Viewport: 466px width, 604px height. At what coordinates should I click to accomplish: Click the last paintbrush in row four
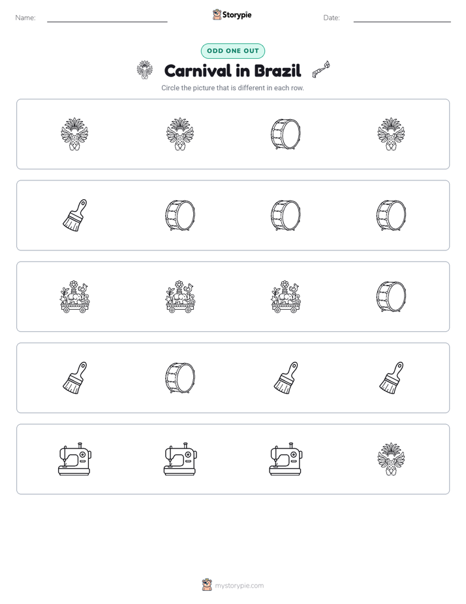click(x=391, y=378)
